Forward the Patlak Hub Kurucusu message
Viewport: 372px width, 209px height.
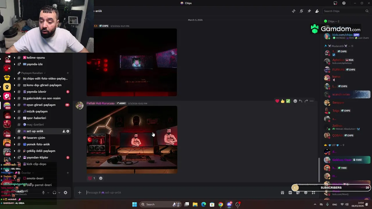click(306, 101)
